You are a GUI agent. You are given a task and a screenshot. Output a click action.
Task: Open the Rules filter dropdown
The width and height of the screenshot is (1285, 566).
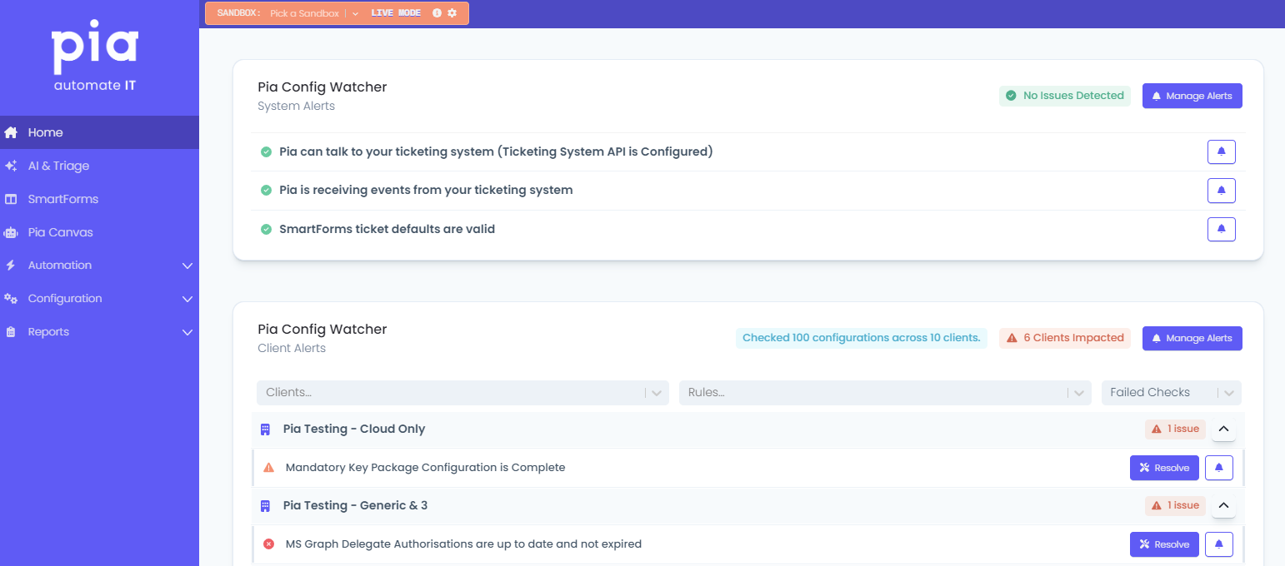point(885,393)
